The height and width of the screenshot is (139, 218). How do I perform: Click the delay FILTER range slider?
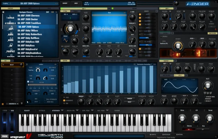[42, 84]
